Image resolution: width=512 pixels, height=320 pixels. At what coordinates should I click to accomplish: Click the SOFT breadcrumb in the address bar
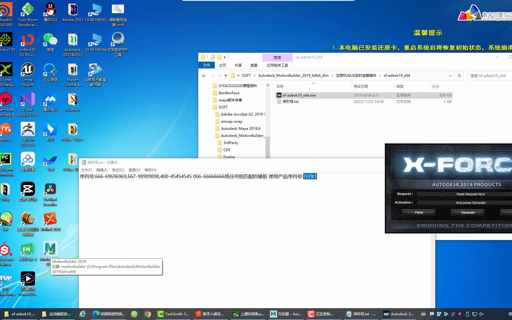[246, 76]
